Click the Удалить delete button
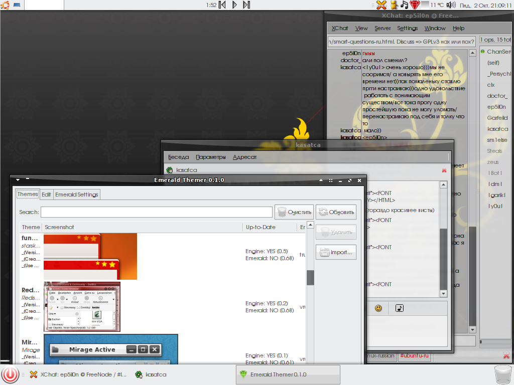 pos(336,232)
